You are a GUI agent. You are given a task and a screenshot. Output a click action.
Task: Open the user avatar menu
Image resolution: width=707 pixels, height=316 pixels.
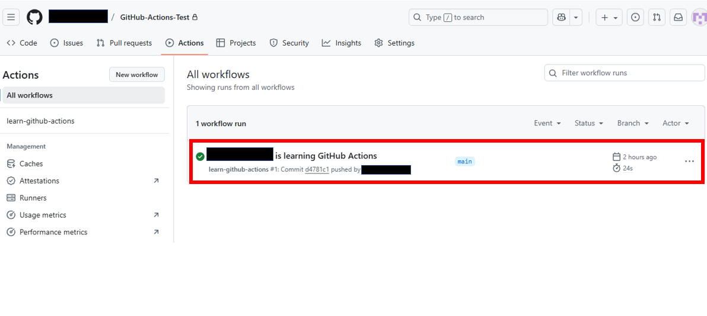(699, 17)
